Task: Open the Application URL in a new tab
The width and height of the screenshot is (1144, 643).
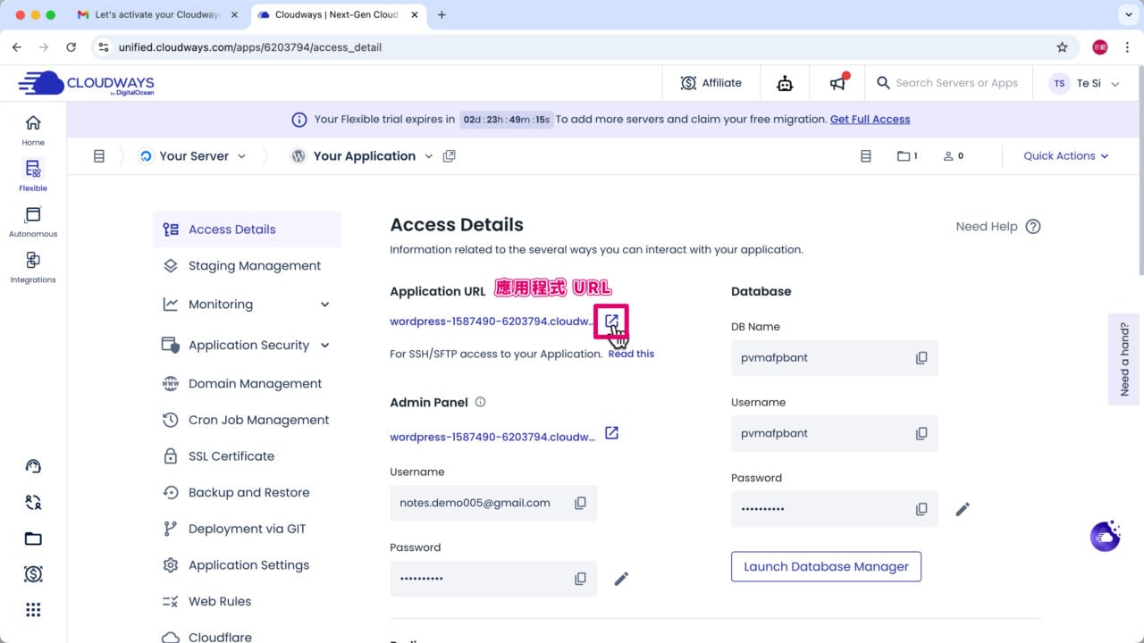Action: (611, 320)
